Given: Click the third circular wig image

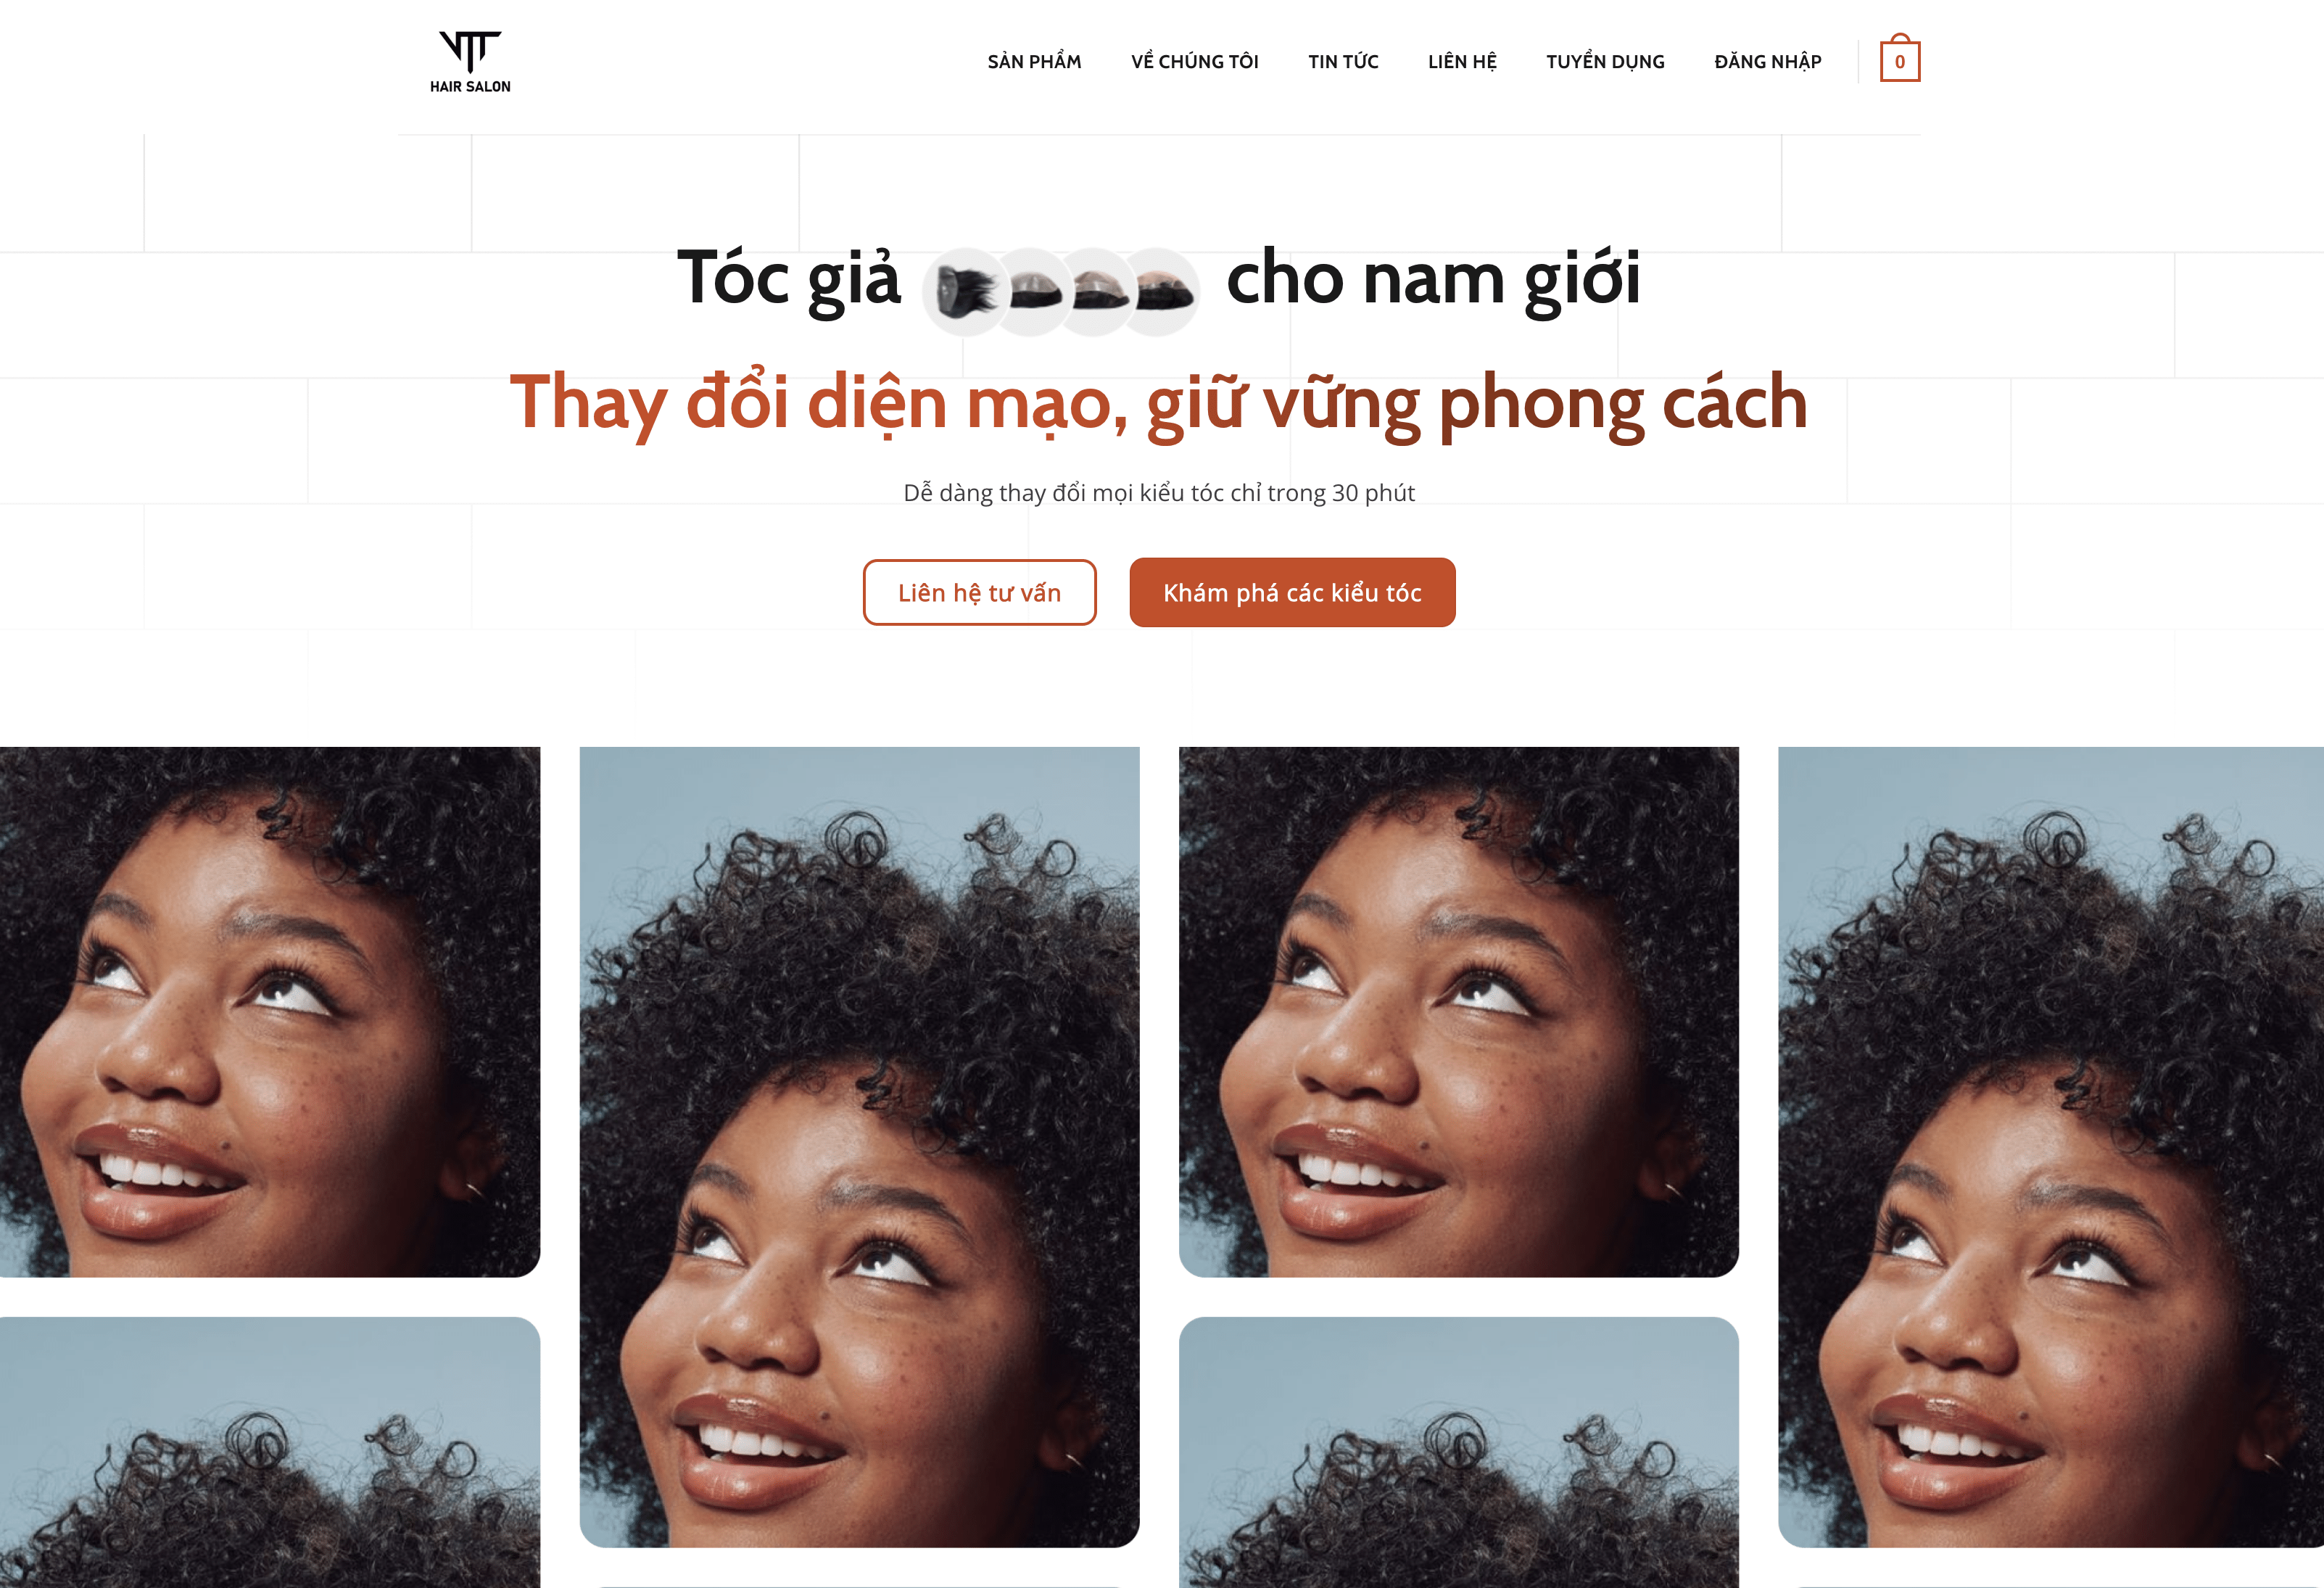Looking at the screenshot, I should tap(1095, 291).
